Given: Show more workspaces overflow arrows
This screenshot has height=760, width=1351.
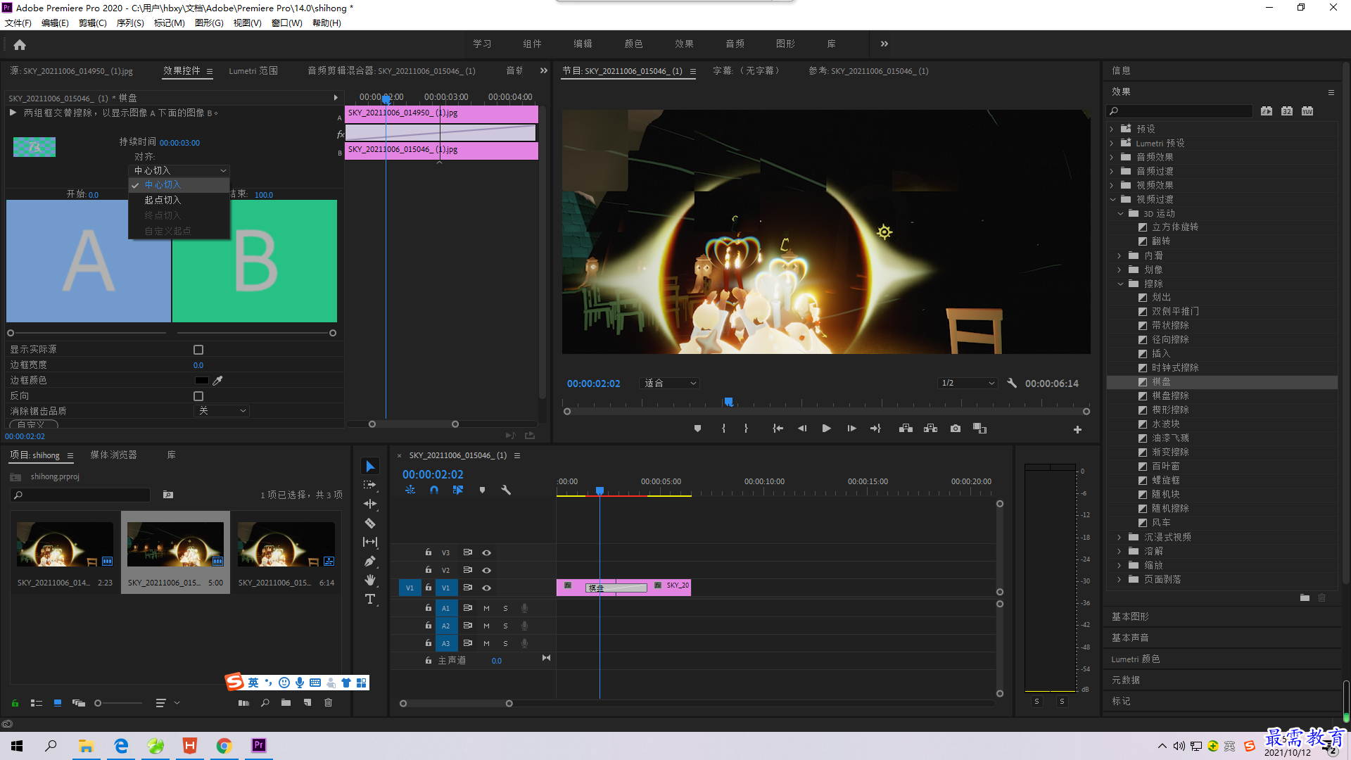Looking at the screenshot, I should tap(884, 44).
